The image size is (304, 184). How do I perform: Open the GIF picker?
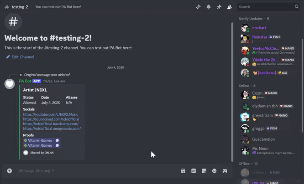point(194,171)
